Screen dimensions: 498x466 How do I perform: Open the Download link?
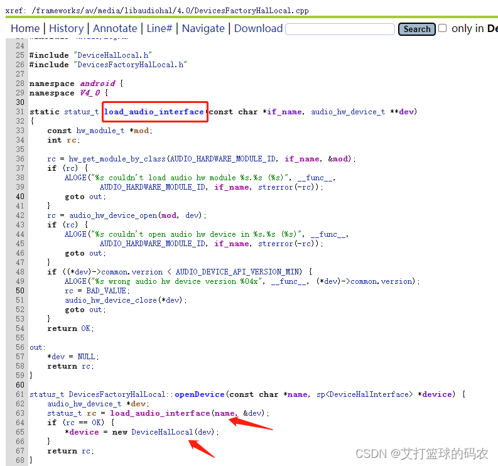(x=258, y=29)
